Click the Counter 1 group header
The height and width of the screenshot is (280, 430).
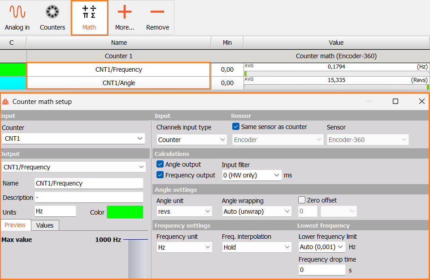pyautogui.click(x=118, y=56)
